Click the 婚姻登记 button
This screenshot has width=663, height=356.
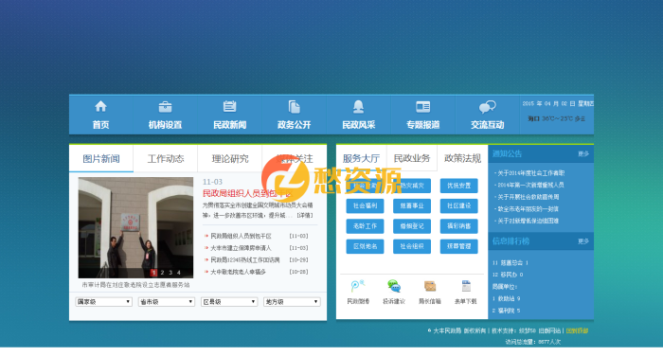click(412, 226)
